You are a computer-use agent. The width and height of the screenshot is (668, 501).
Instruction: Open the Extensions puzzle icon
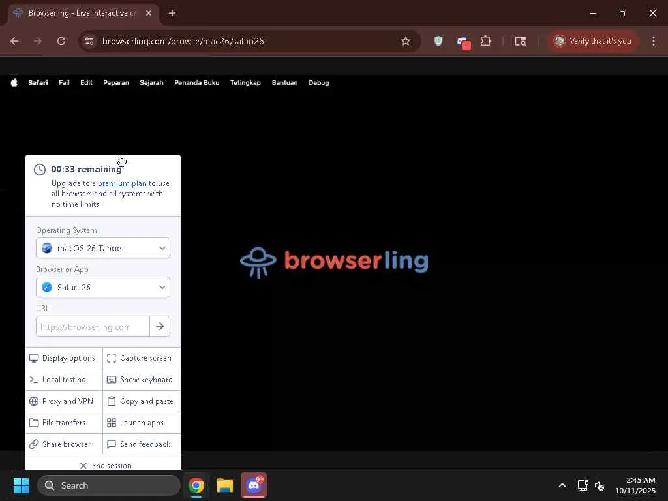(485, 41)
